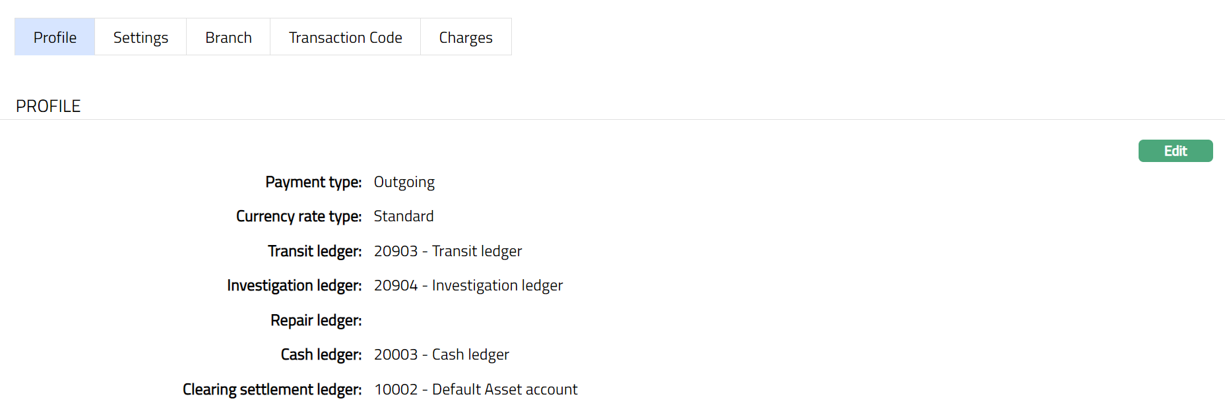The width and height of the screenshot is (1225, 409).
Task: Select the Outgoing payment type value
Action: 404,182
